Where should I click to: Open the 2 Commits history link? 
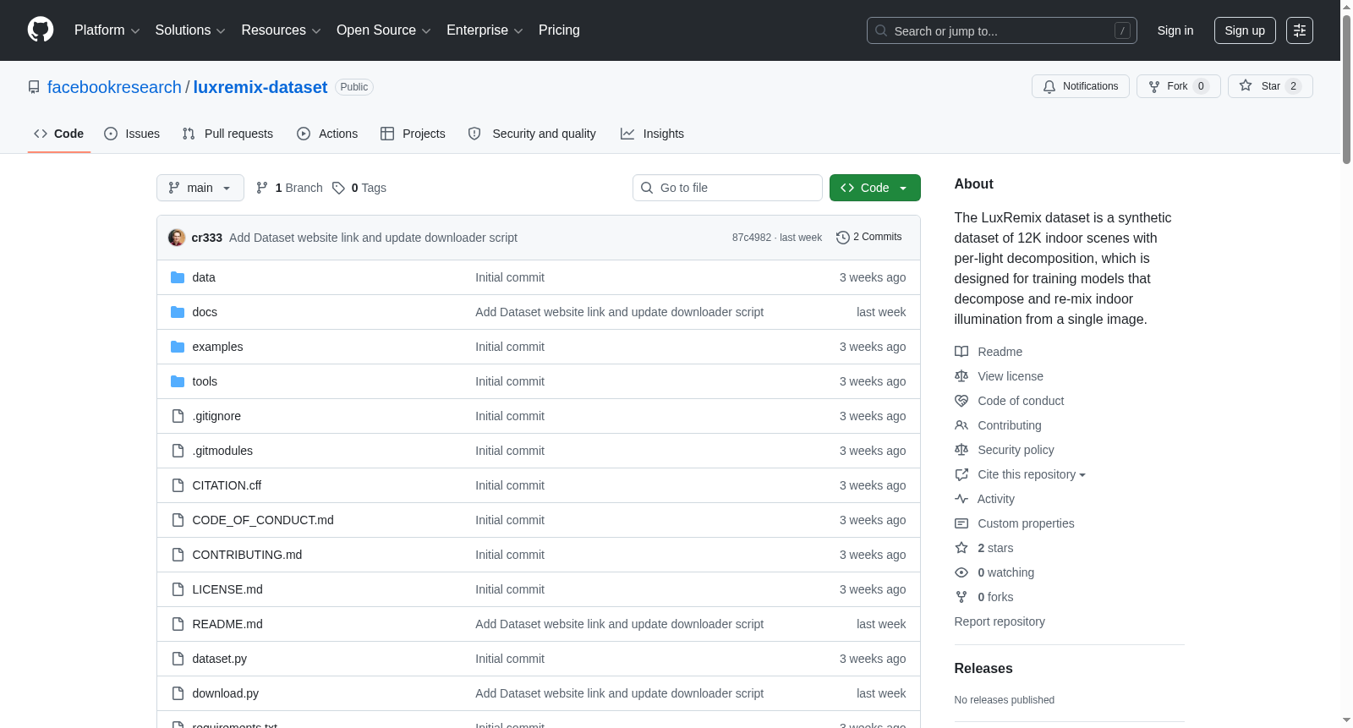869,238
